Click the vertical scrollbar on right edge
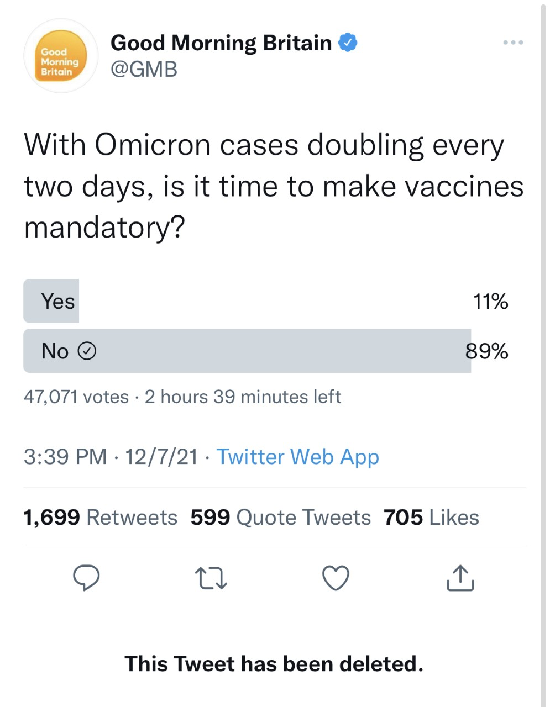Screen dimensions: 550x707 pyautogui.click(x=543, y=353)
